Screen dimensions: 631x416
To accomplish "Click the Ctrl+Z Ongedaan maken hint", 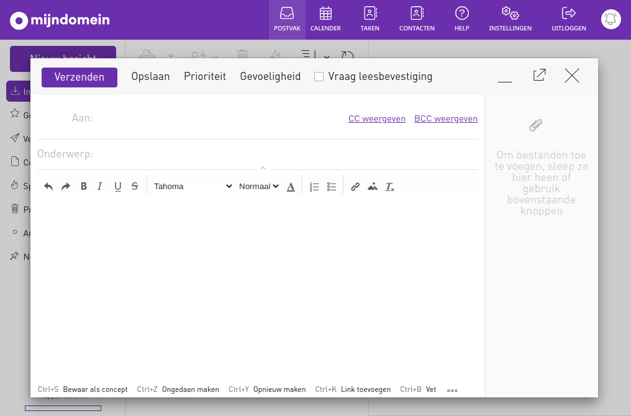I will (x=178, y=389).
